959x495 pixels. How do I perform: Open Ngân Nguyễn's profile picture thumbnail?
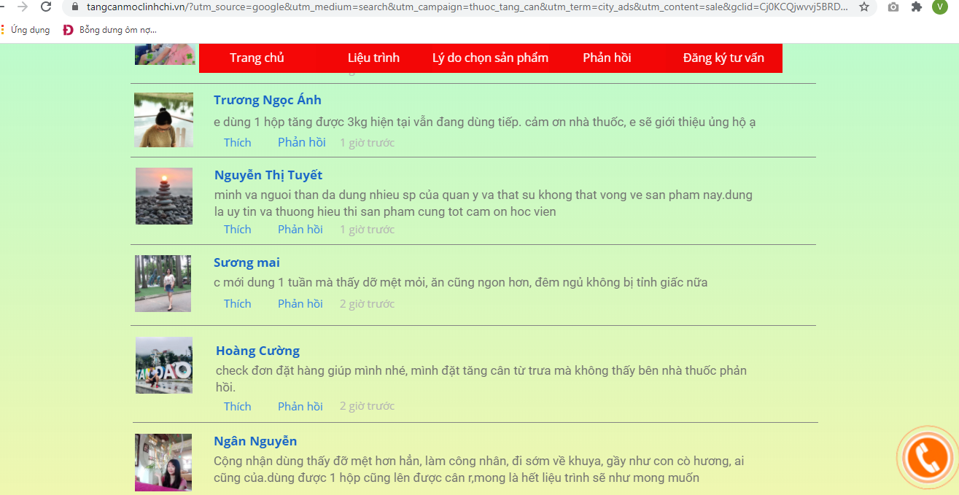[x=163, y=462]
